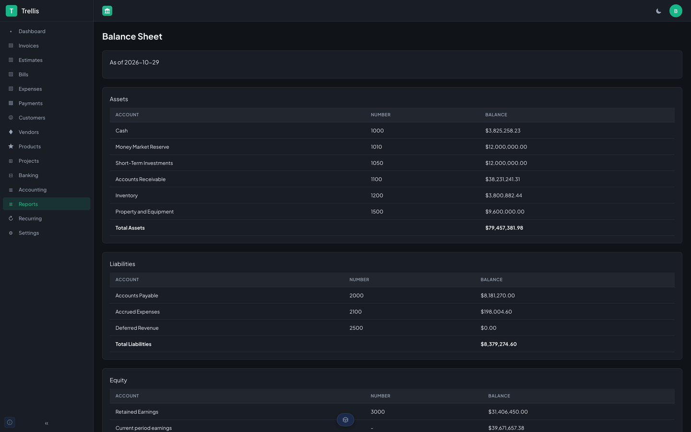
Task: Click Property and Equipment row
Action: click(x=392, y=212)
